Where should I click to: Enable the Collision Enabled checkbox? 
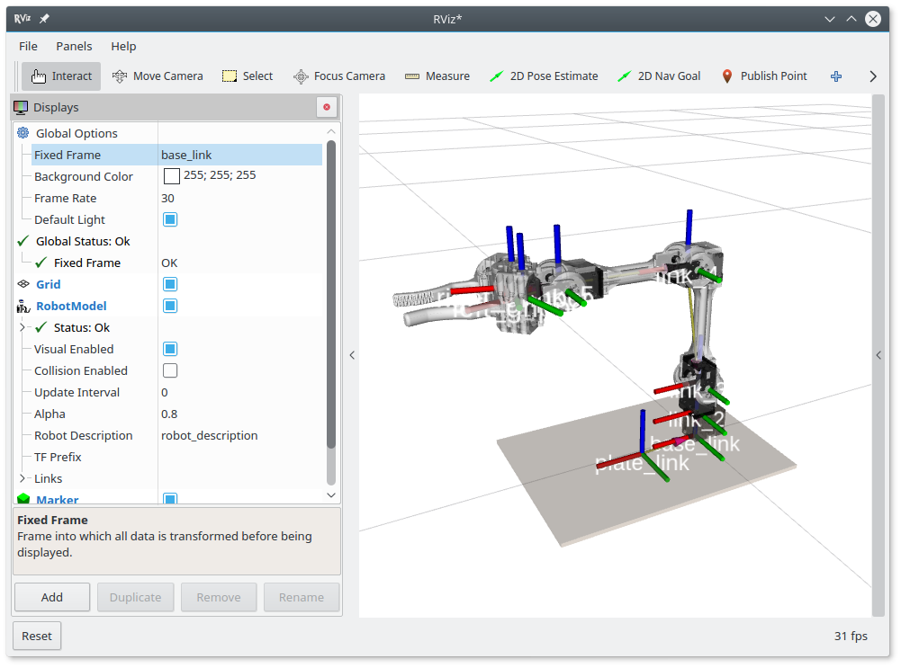tap(170, 370)
